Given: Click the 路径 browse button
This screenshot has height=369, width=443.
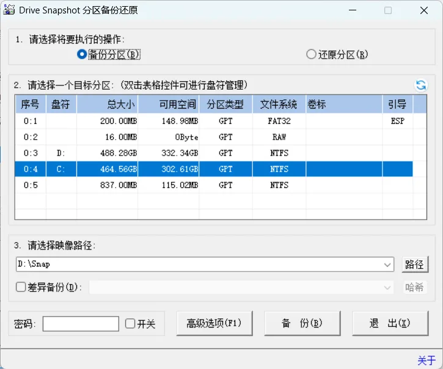Looking at the screenshot, I should click(415, 264).
